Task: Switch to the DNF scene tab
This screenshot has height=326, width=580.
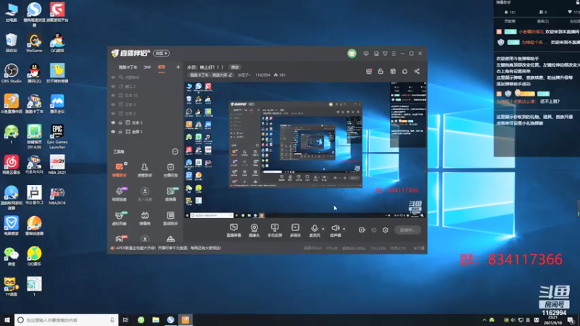Action: point(147,67)
